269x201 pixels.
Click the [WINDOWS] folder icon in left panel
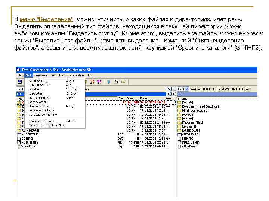click(x=19, y=131)
